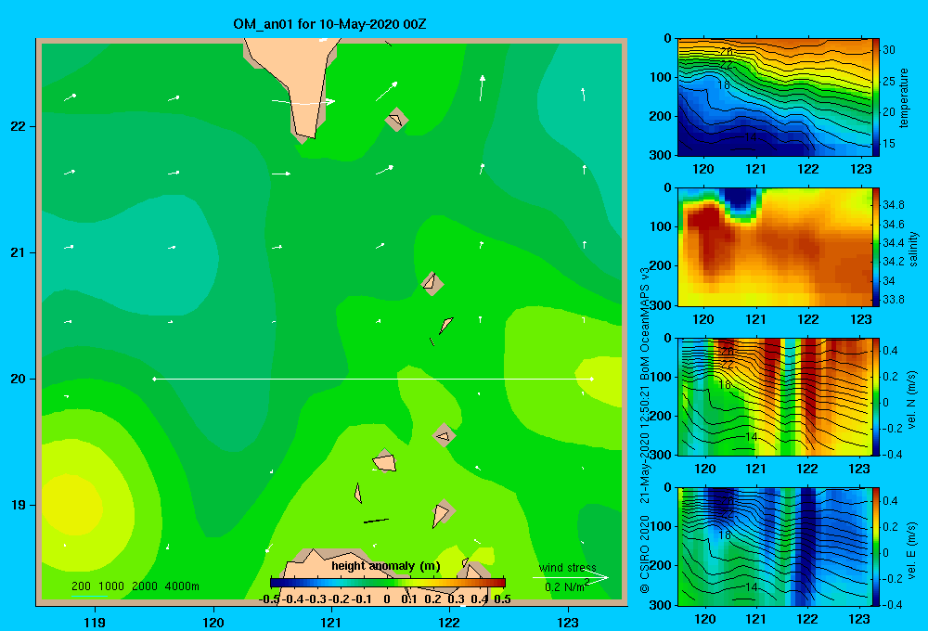Click the small island just east of Taiwan's southern tip

pos(396,120)
